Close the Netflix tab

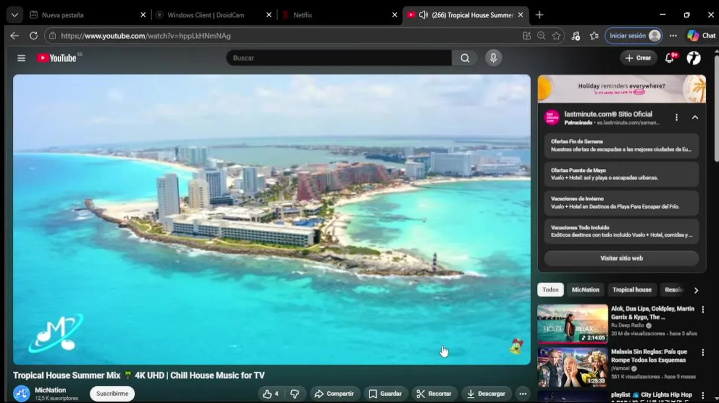[x=395, y=15]
